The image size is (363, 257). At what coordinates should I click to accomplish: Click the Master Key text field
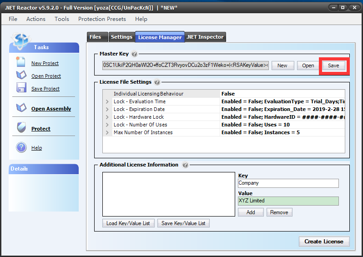[x=186, y=66]
